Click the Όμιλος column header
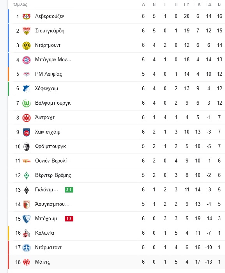 20,4
